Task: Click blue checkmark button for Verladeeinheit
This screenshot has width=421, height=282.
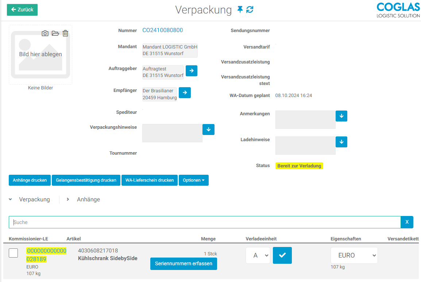Action: tap(282, 255)
